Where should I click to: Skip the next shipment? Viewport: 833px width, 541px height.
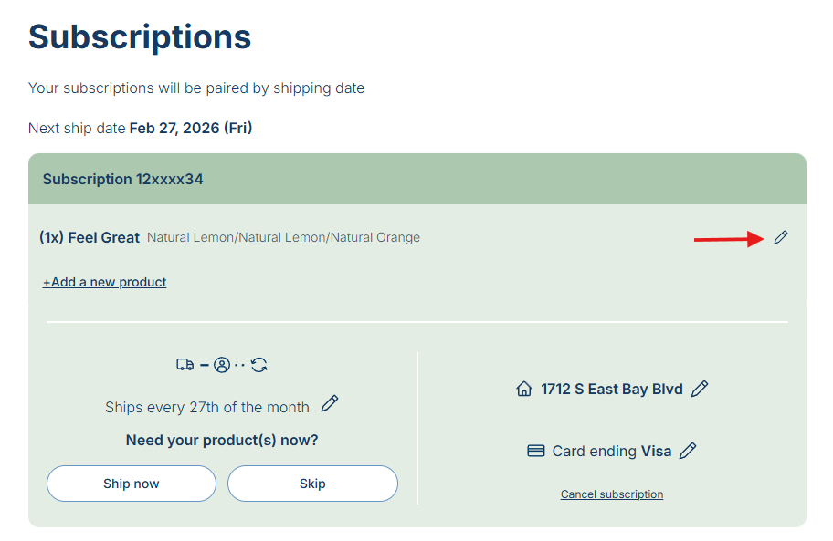pyautogui.click(x=312, y=484)
